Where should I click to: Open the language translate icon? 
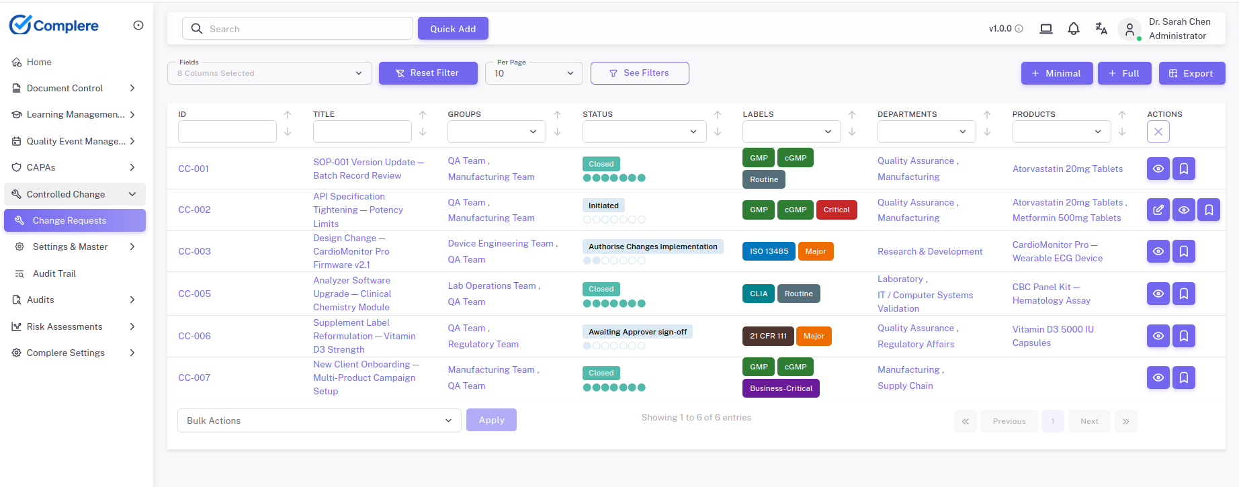pyautogui.click(x=1101, y=29)
